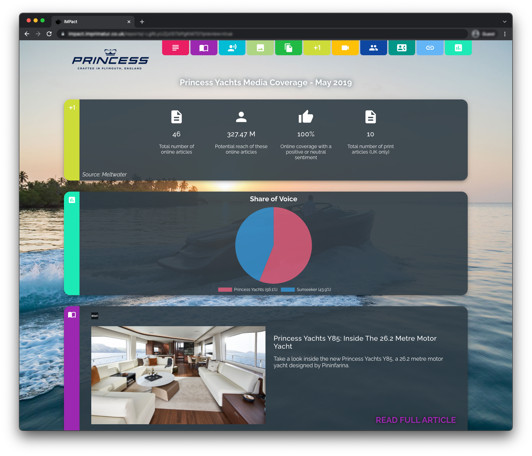Image resolution: width=532 pixels, height=456 pixels.
Task: Select the dark blue people group icon
Action: click(x=373, y=48)
